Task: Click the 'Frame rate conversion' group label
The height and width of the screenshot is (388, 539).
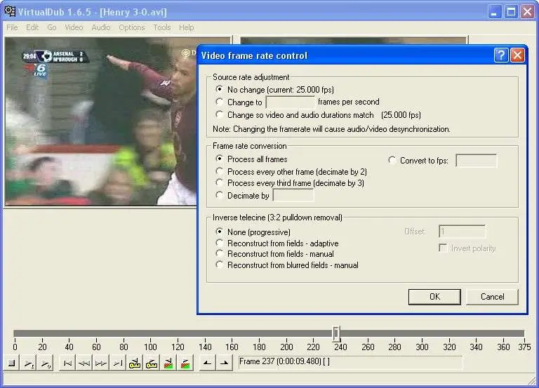Action: [x=250, y=146]
